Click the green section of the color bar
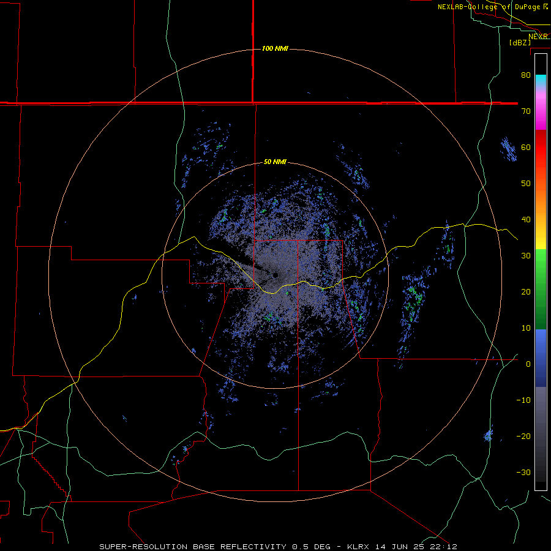Viewport: 551px width, 551px height. (541, 289)
